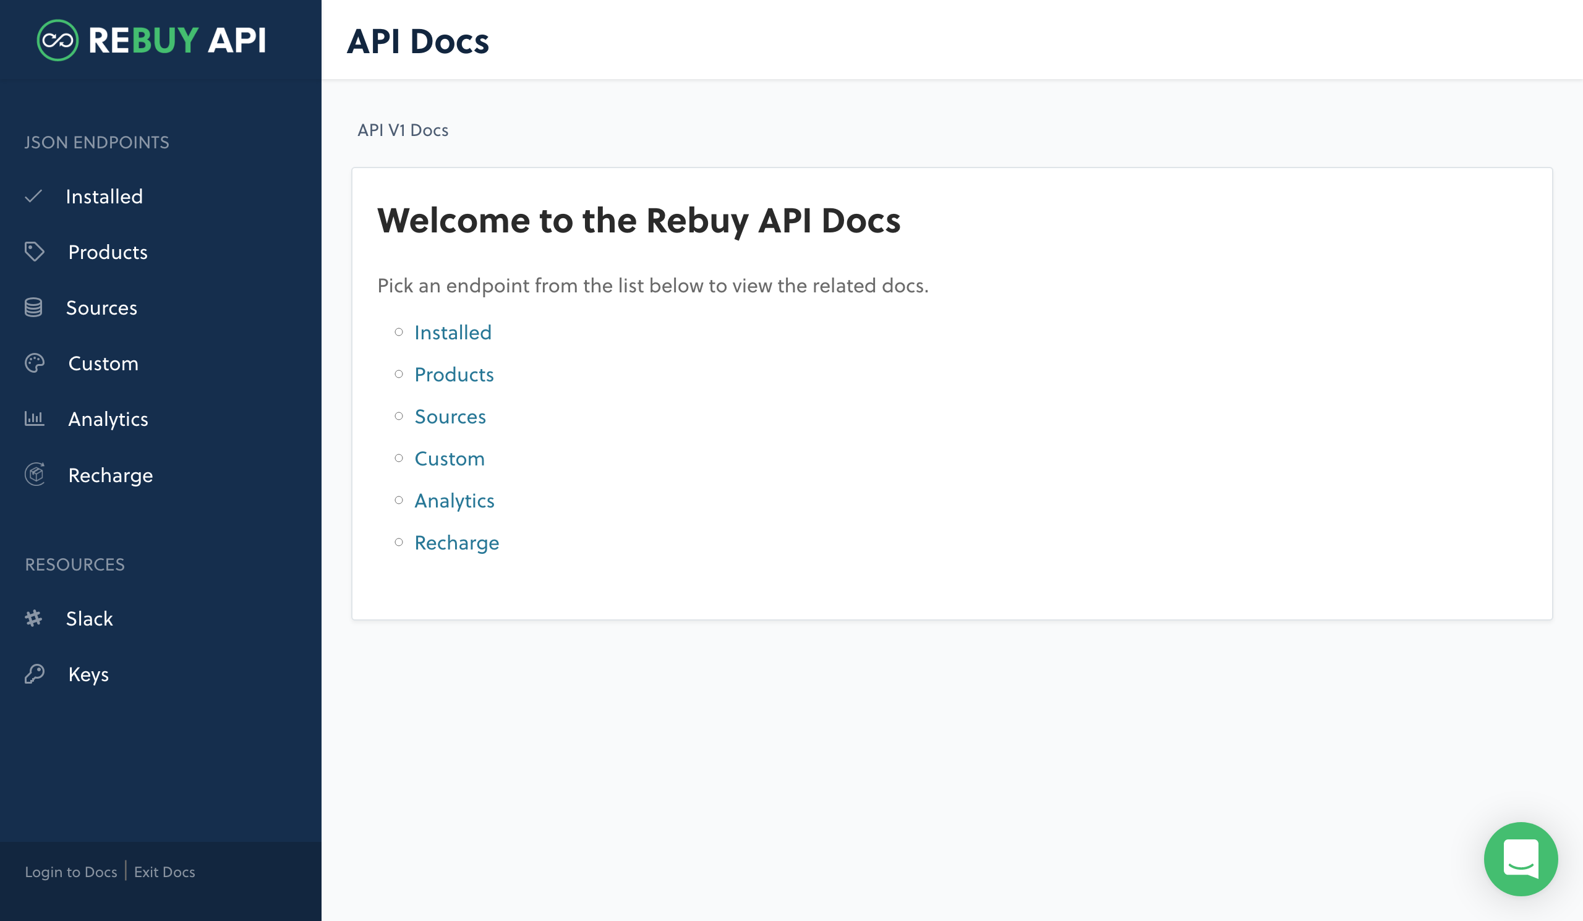Click the API V1 Docs breadcrumb
1583x921 pixels.
click(403, 130)
